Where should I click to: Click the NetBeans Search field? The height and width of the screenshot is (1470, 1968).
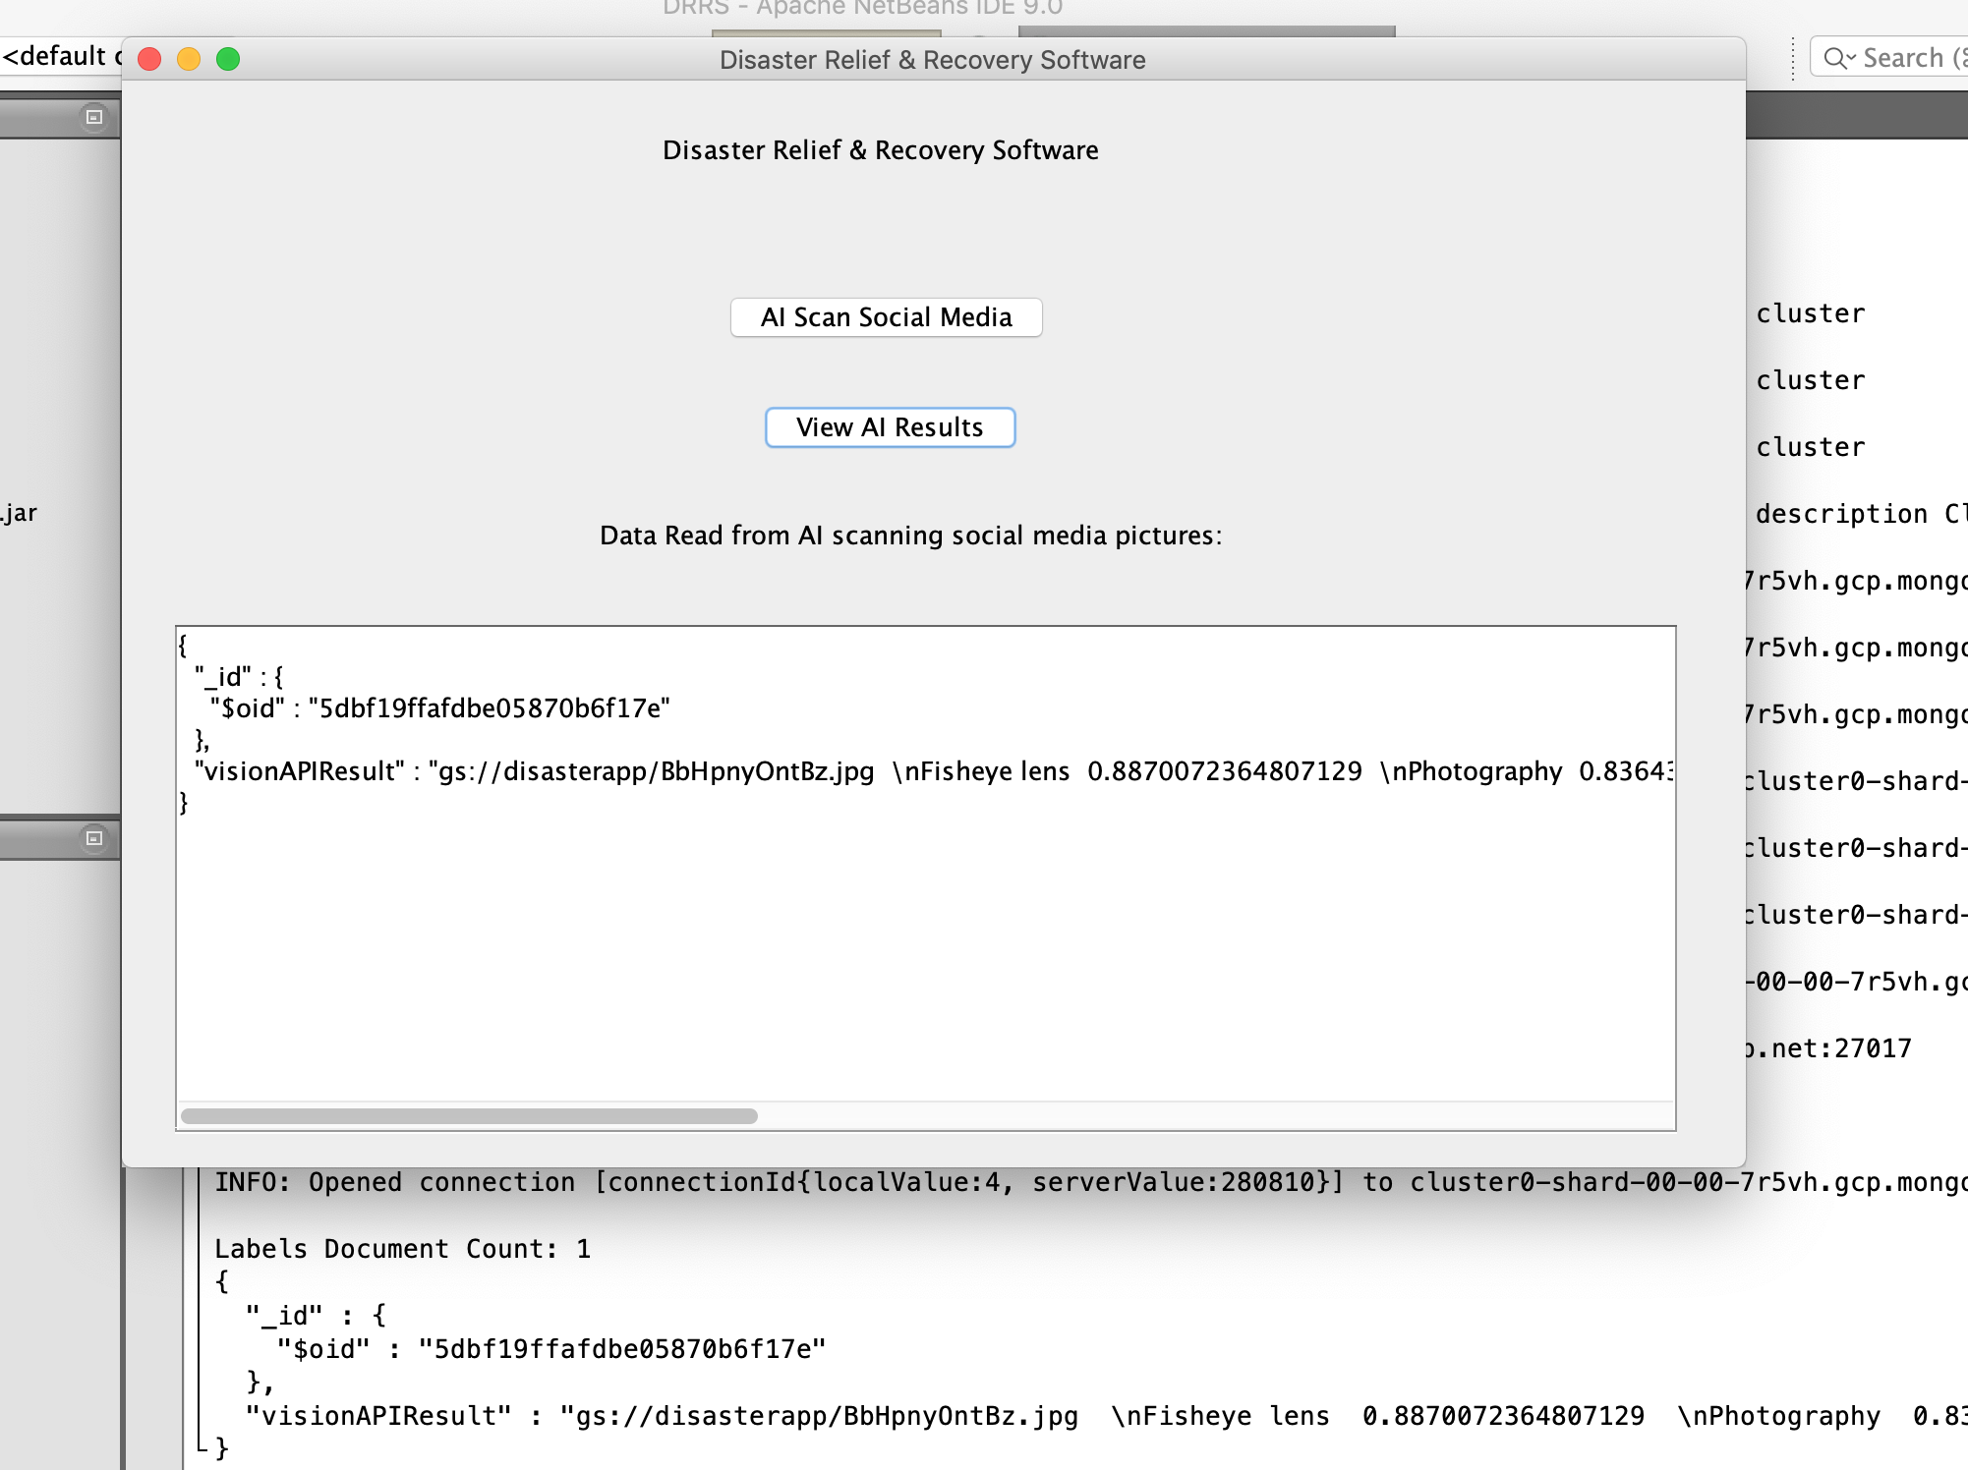[x=1907, y=58]
